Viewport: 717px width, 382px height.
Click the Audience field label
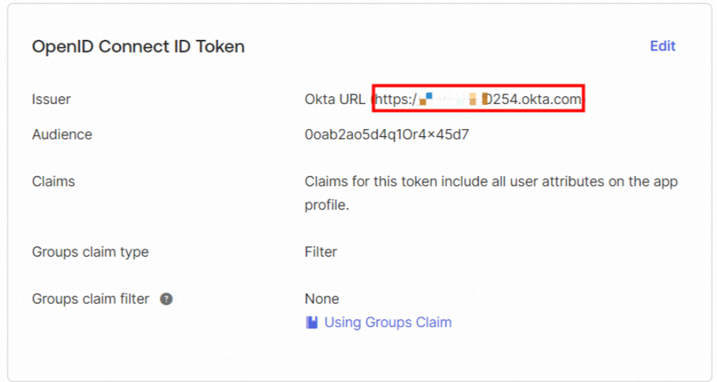point(62,134)
